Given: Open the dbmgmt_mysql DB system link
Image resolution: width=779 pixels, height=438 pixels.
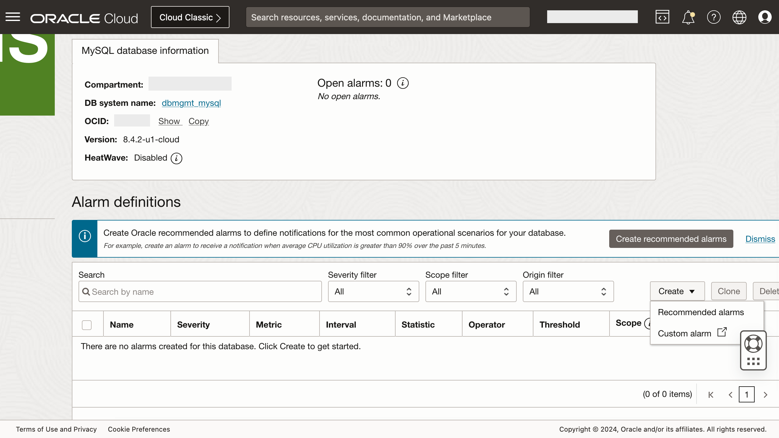Looking at the screenshot, I should (191, 103).
